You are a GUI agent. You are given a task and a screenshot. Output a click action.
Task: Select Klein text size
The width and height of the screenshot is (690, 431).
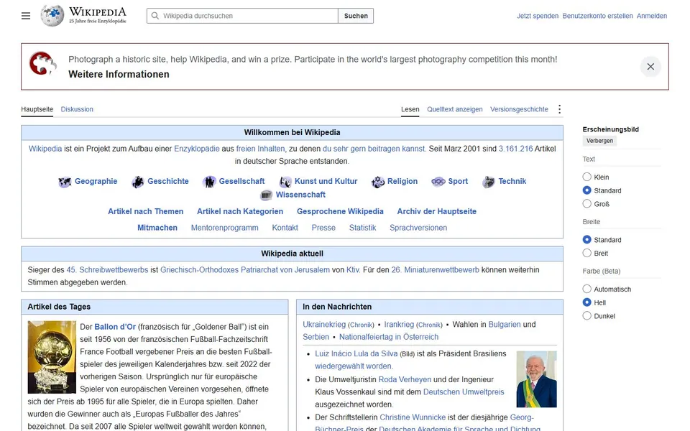point(586,177)
